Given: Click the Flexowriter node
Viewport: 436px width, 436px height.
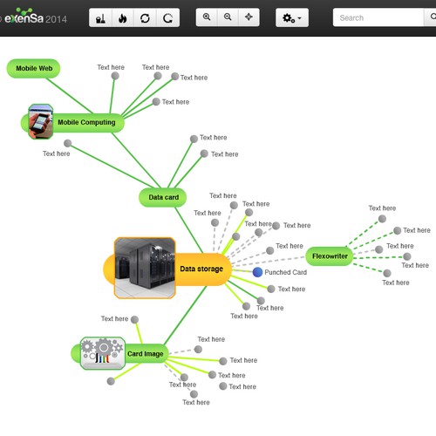Looking at the screenshot, I should coord(330,256).
